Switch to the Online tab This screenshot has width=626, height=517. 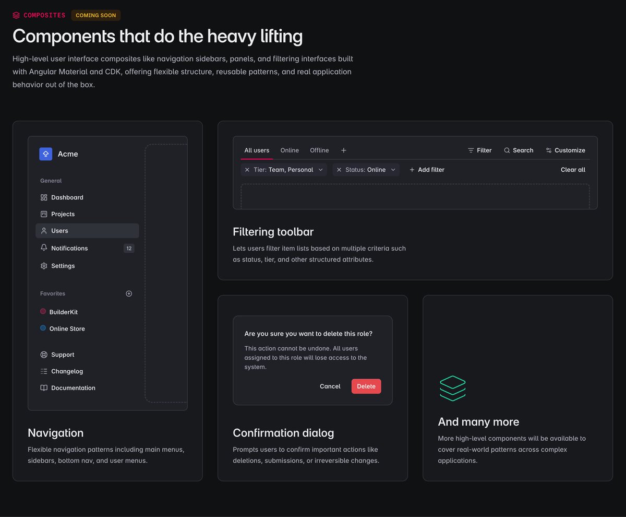[x=290, y=150]
